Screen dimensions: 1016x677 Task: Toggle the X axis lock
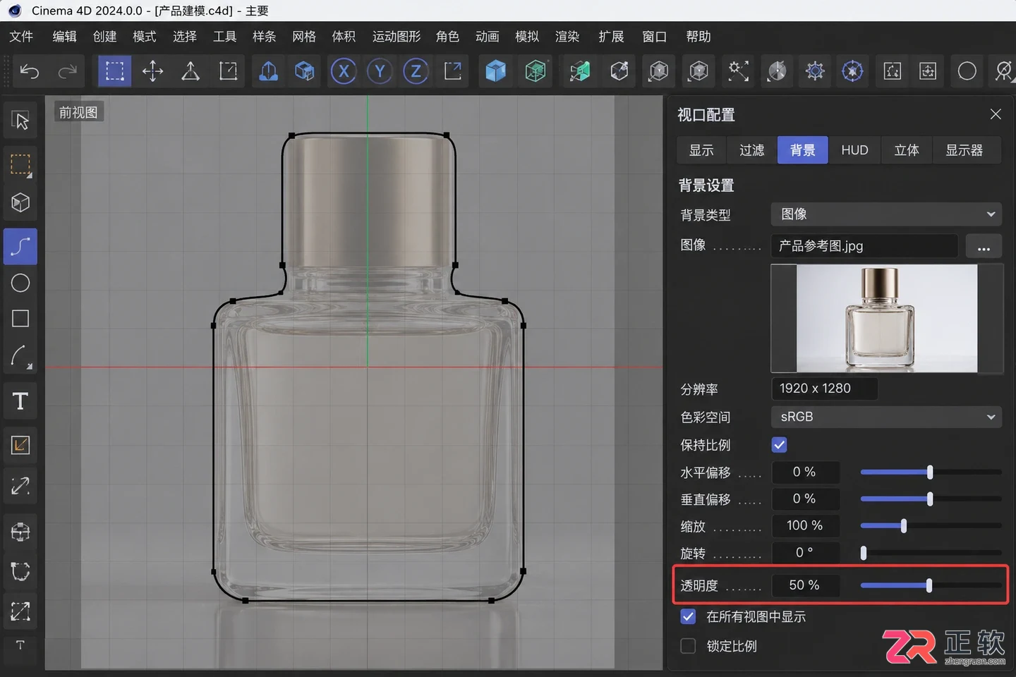pos(344,71)
